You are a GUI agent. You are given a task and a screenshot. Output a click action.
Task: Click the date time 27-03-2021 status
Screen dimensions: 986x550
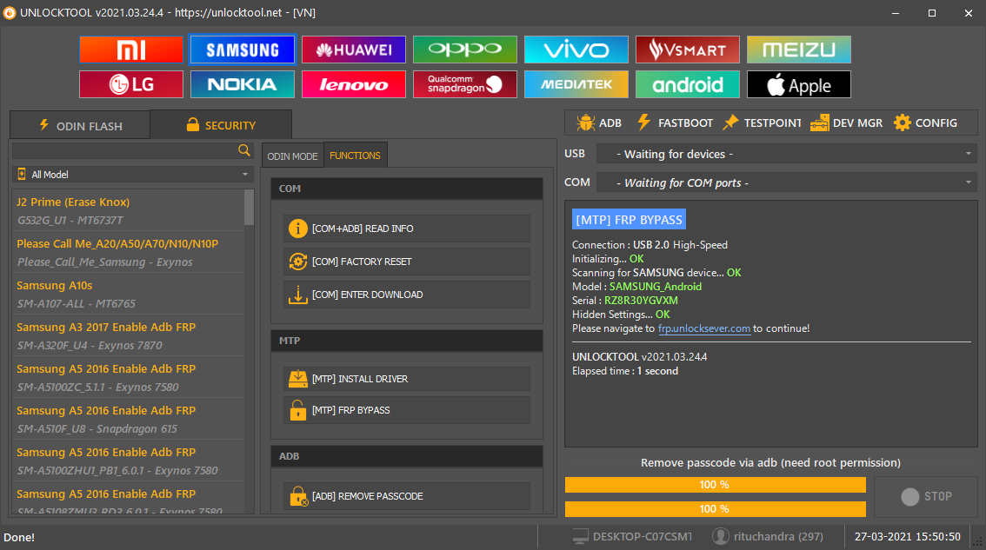tap(908, 537)
